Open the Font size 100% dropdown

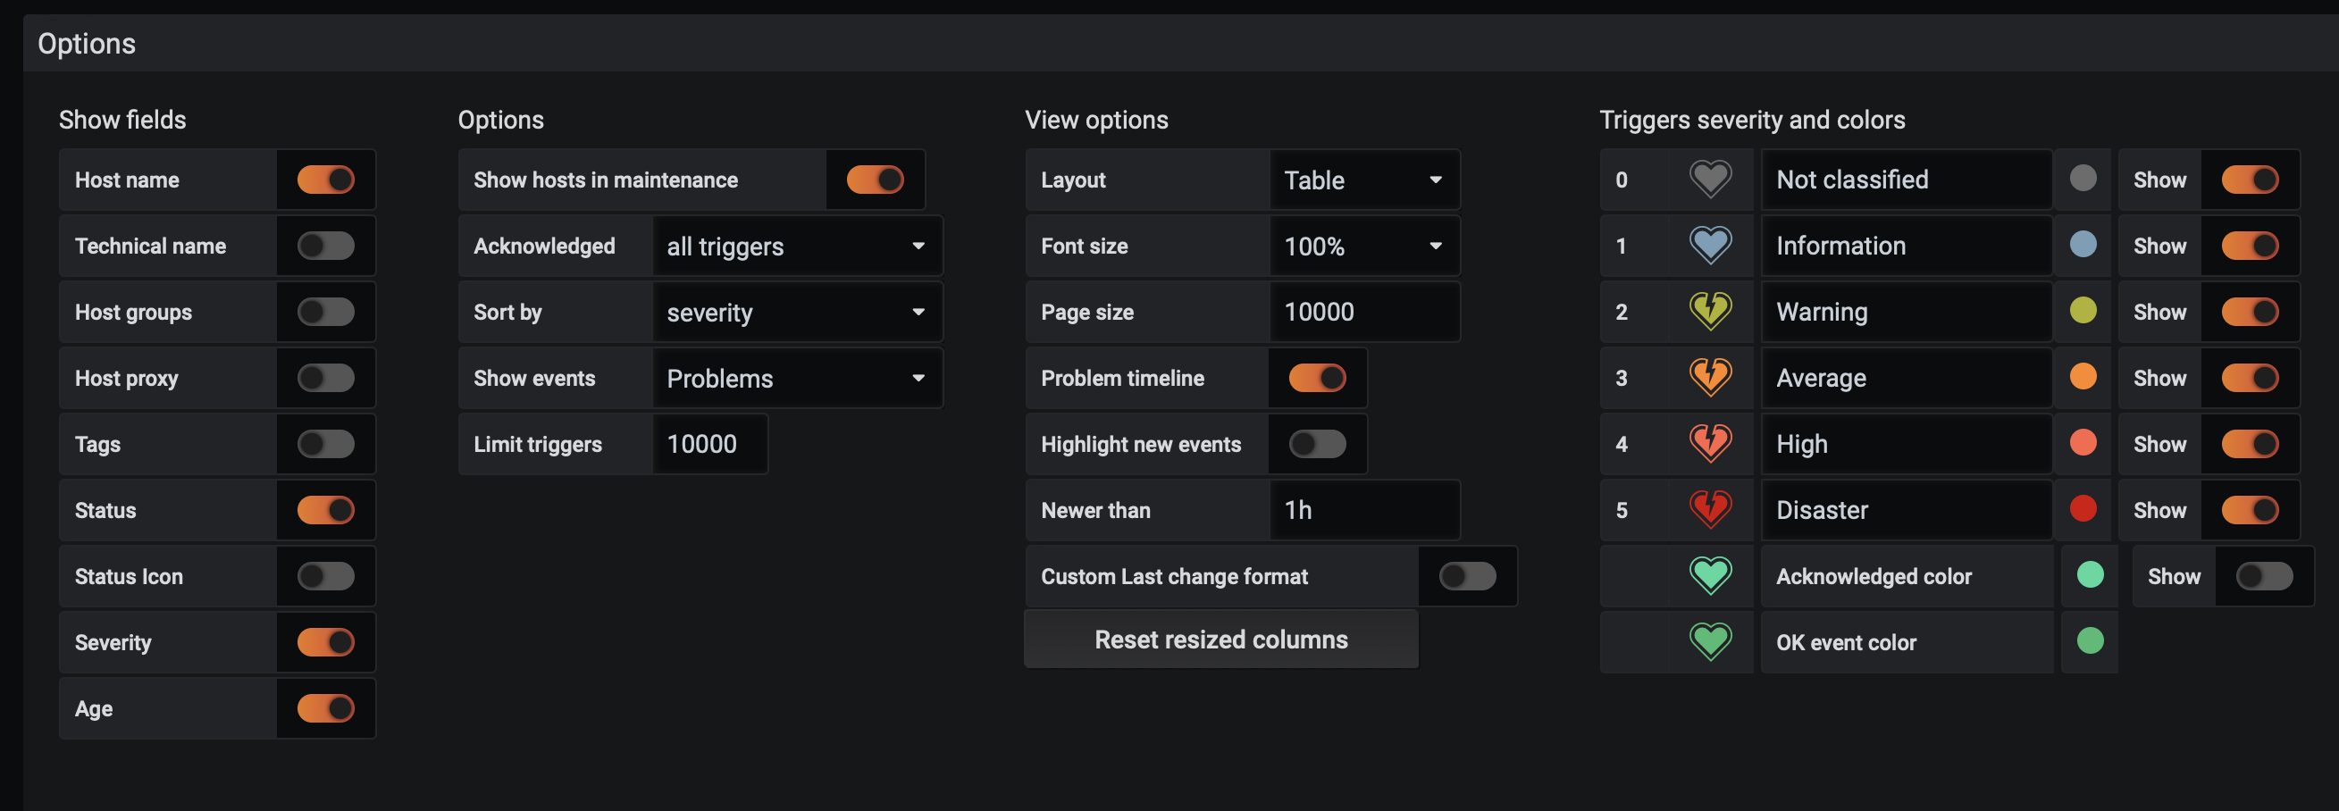click(1365, 247)
